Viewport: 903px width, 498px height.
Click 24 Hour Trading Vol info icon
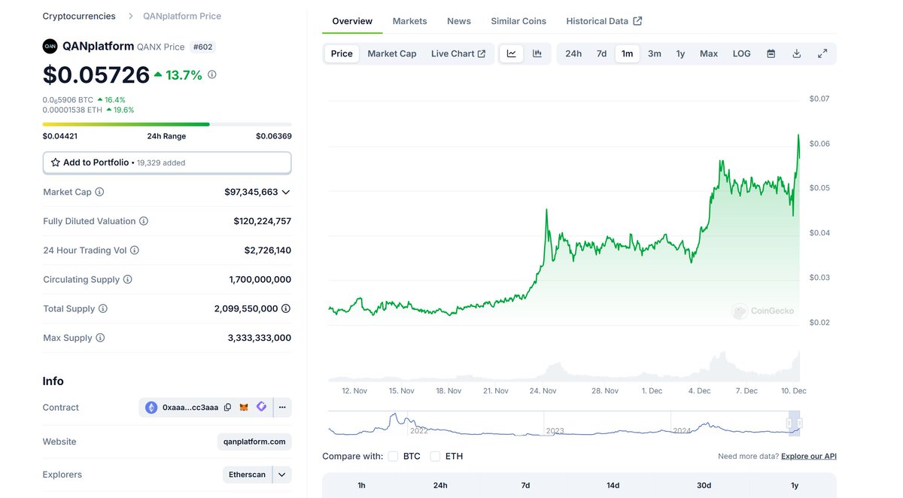(x=135, y=251)
